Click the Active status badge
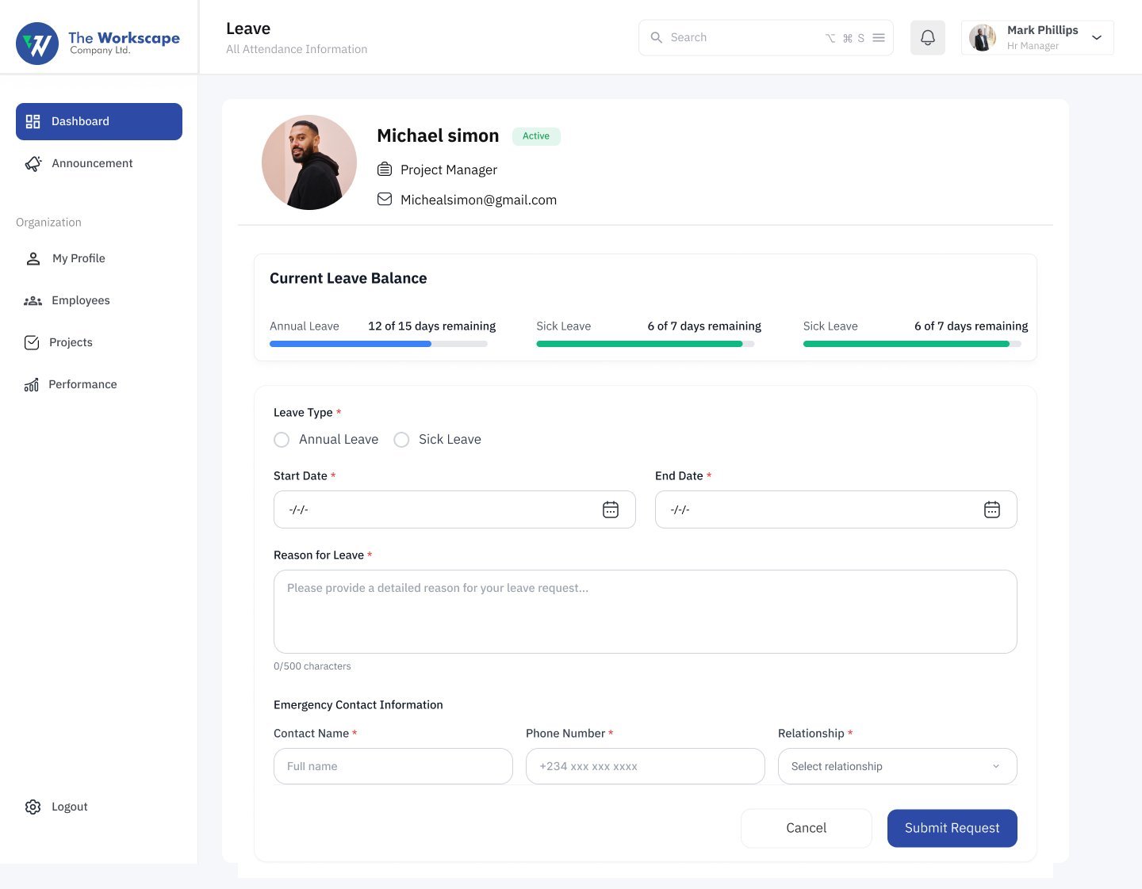This screenshot has height=889, width=1142. [536, 136]
